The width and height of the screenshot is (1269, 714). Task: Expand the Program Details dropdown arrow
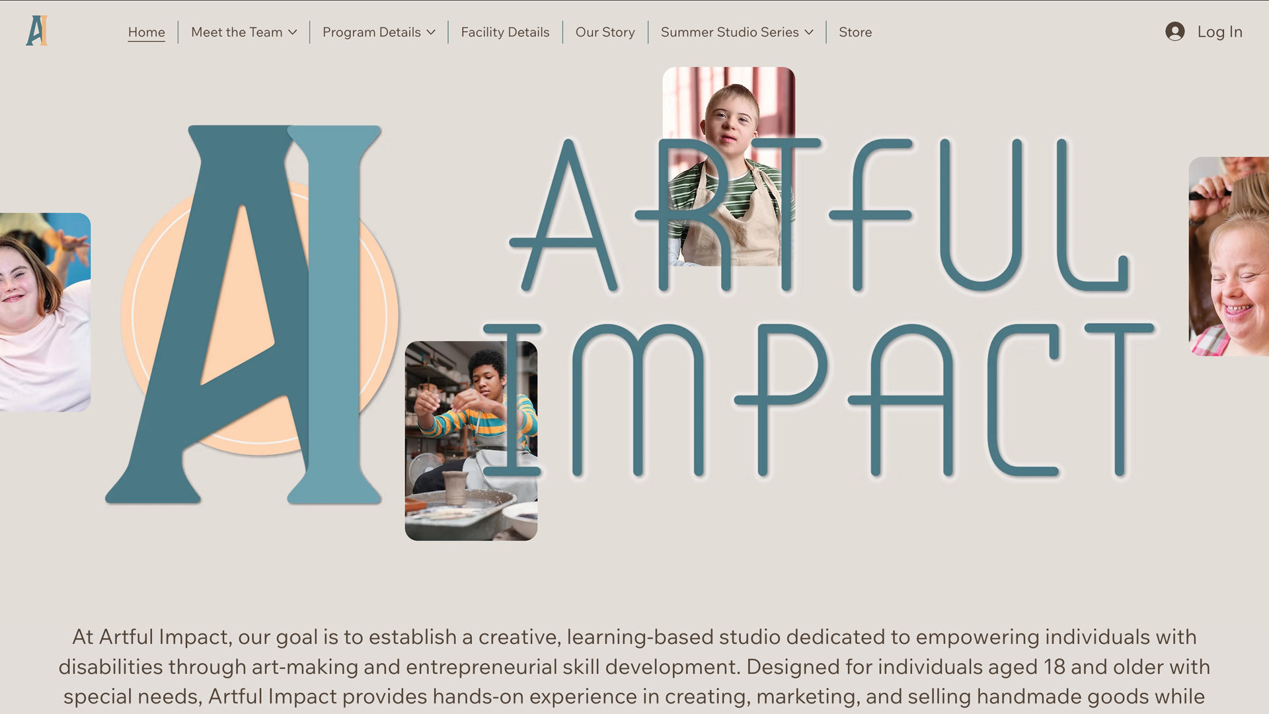431,32
